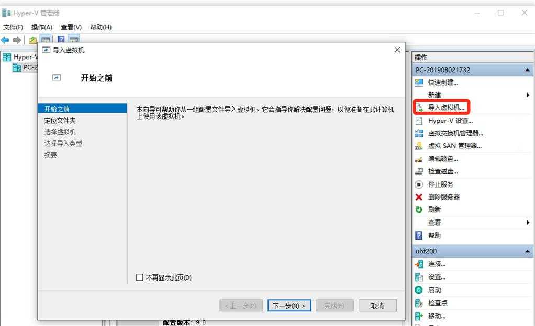Open the 文件(F) menu
The height and width of the screenshot is (326, 535).
(x=13, y=27)
